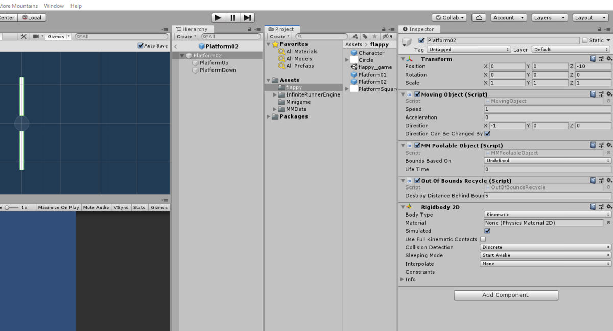This screenshot has height=331, width=613.
Task: Disable the Moving Object script checkbox
Action: point(417,94)
